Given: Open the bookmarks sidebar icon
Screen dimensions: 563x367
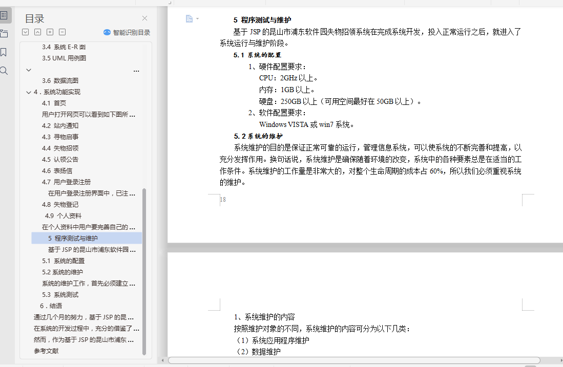Looking at the screenshot, I should [4, 52].
